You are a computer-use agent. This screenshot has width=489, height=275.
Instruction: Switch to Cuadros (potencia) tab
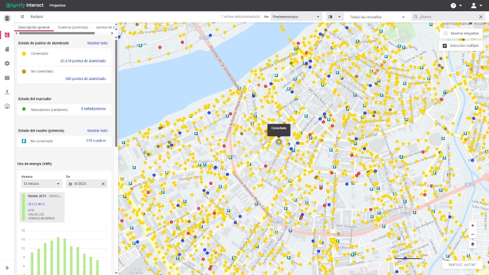point(73,27)
